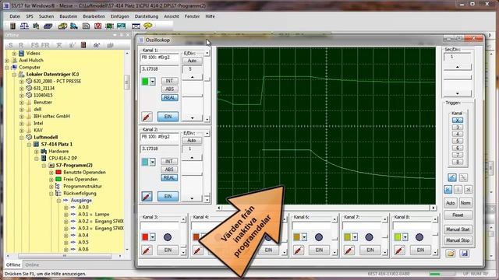
Task: Click the Kanal 1 probe pen icon
Action: [147, 117]
